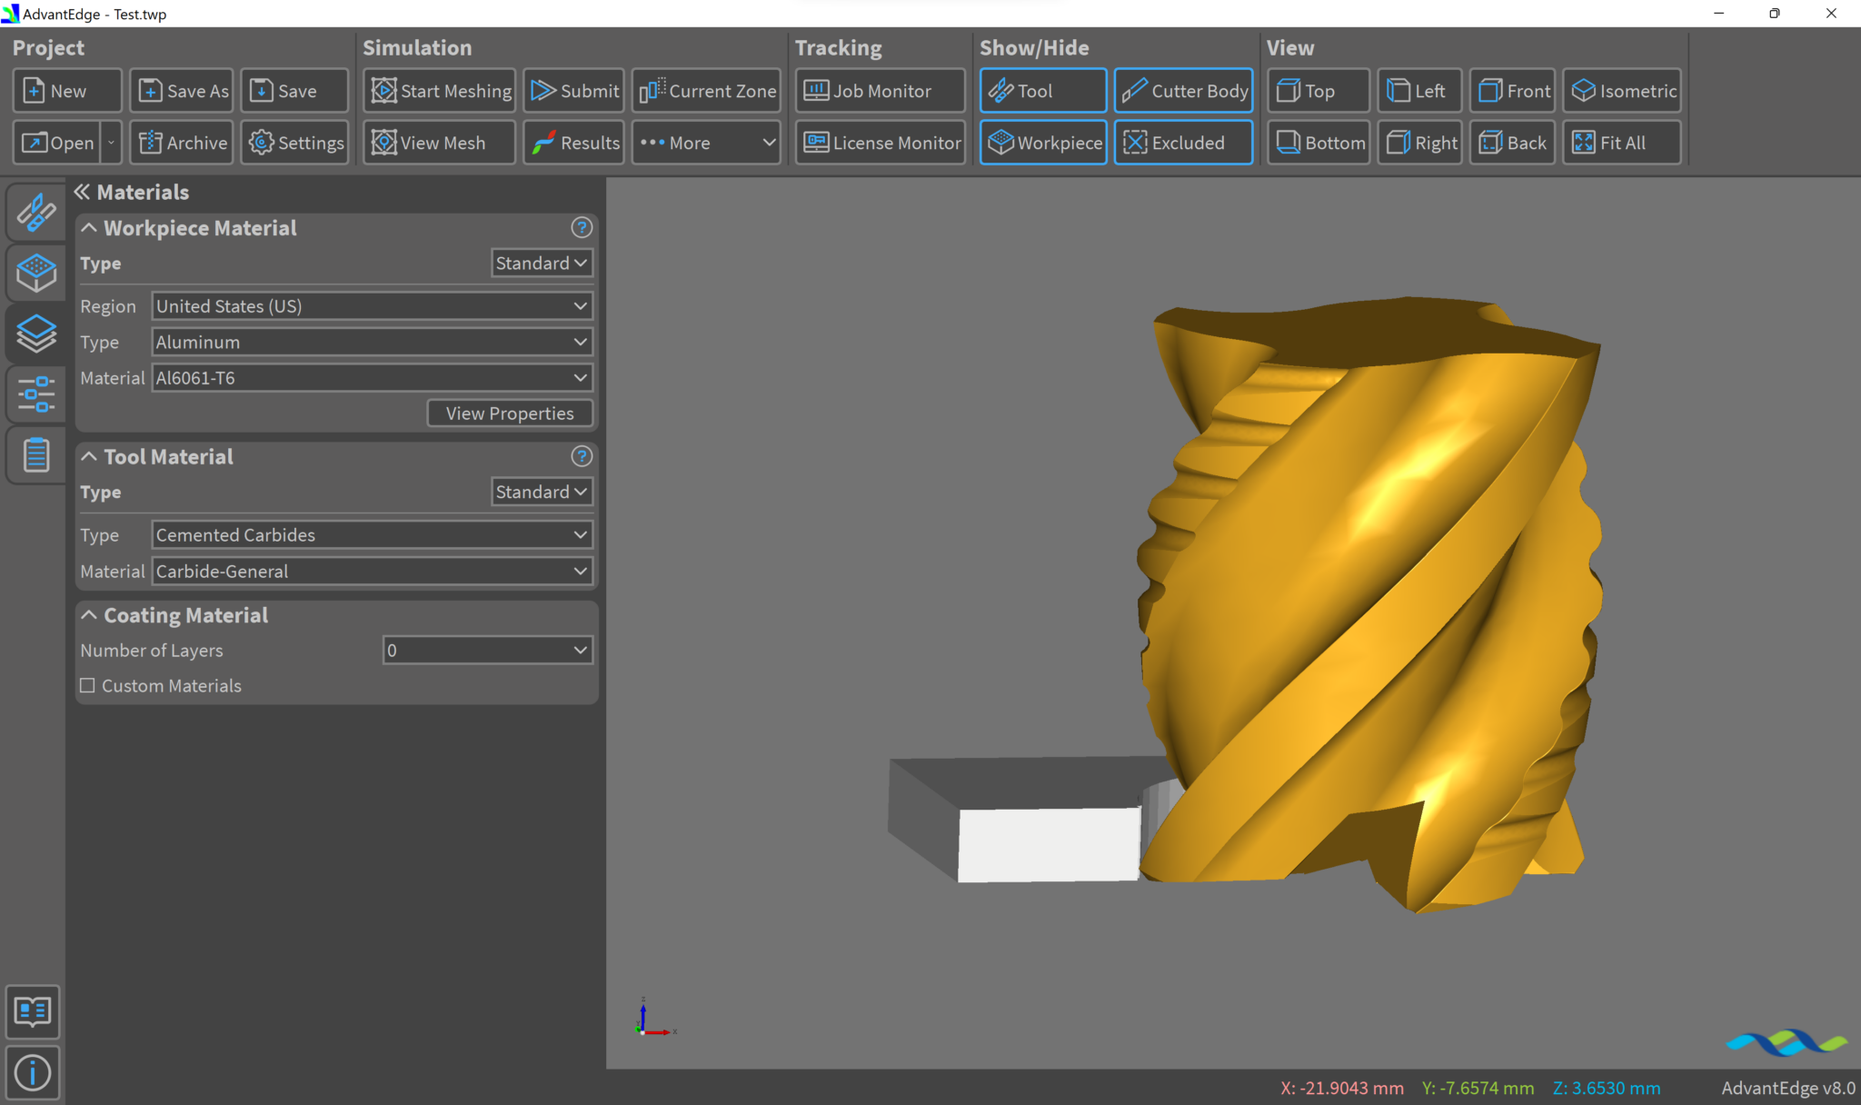
Task: Click the Submit simulation button
Action: 574,91
